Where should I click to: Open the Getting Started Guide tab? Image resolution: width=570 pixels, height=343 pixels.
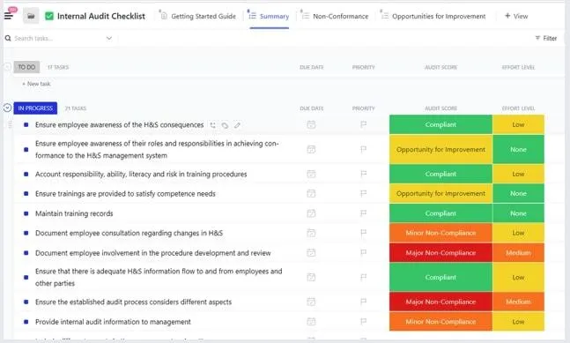pyautogui.click(x=198, y=16)
